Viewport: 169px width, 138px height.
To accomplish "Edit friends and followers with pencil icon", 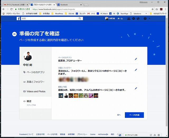I will pyautogui.click(x=136, y=70).
